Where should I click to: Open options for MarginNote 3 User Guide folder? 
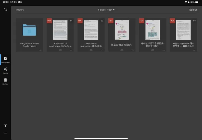[x=40, y=50]
